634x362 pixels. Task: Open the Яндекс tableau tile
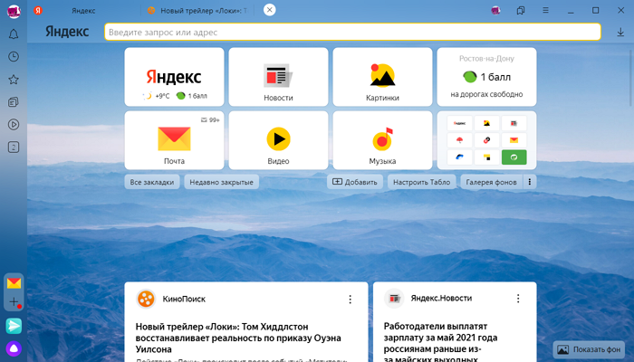point(174,77)
